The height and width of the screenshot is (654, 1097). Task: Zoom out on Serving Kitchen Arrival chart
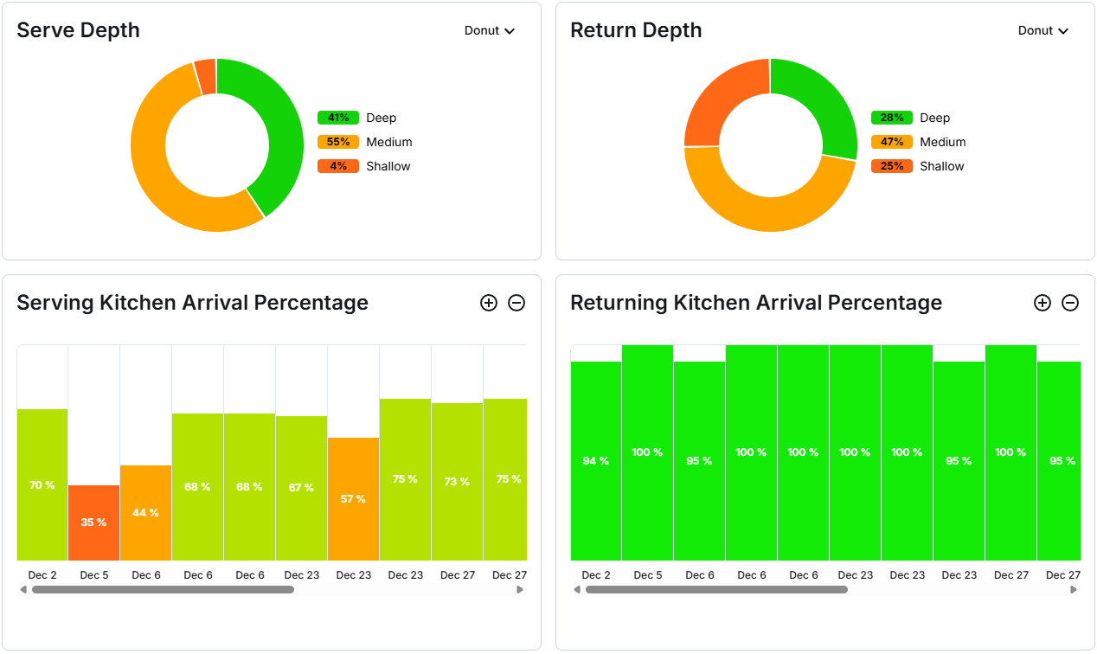tap(516, 303)
